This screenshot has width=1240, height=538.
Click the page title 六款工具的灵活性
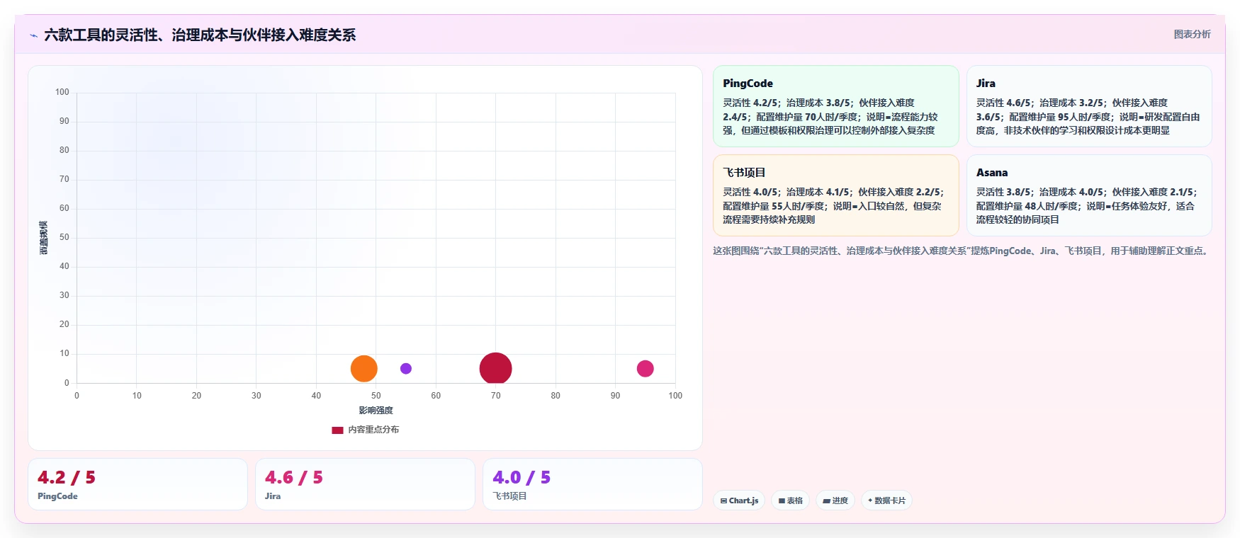200,35
